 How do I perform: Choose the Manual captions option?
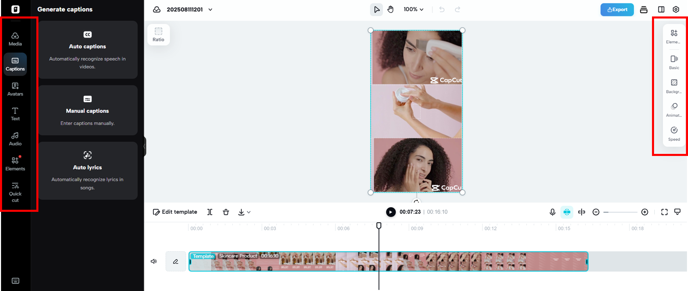87,110
